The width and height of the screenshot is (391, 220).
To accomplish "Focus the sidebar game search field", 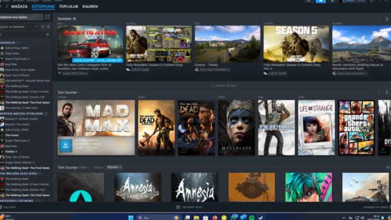I will coord(22,35).
